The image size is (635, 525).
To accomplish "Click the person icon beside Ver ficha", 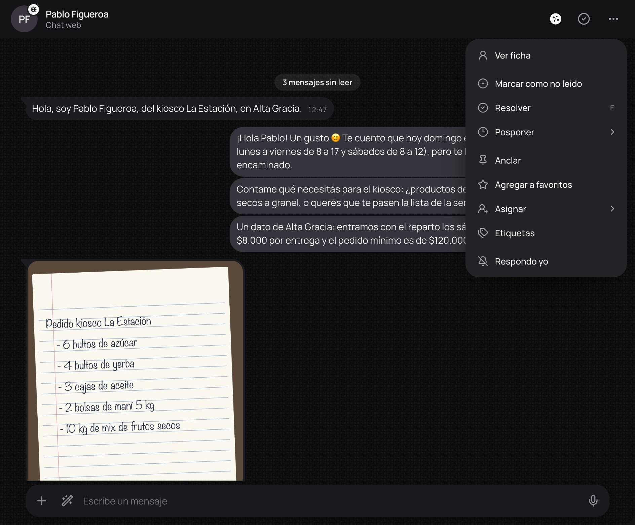I will point(483,55).
